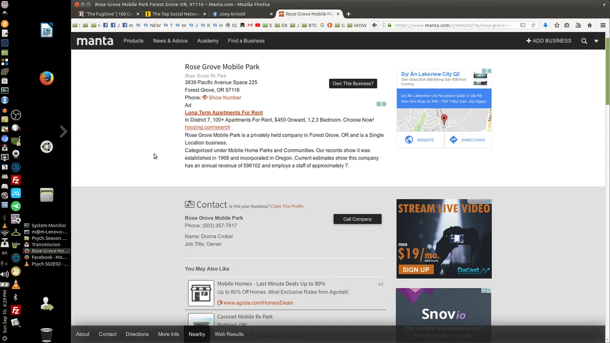Toggle Reader View in address bar

click(x=523, y=25)
